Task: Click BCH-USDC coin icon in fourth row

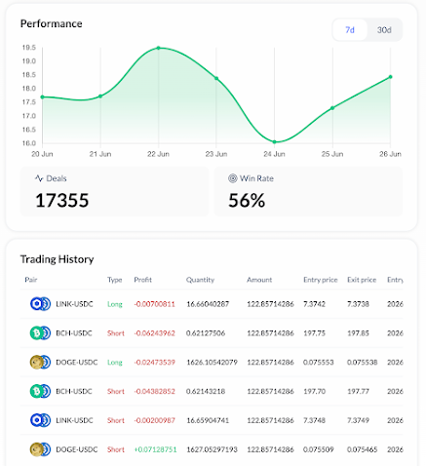Action: 40,391
